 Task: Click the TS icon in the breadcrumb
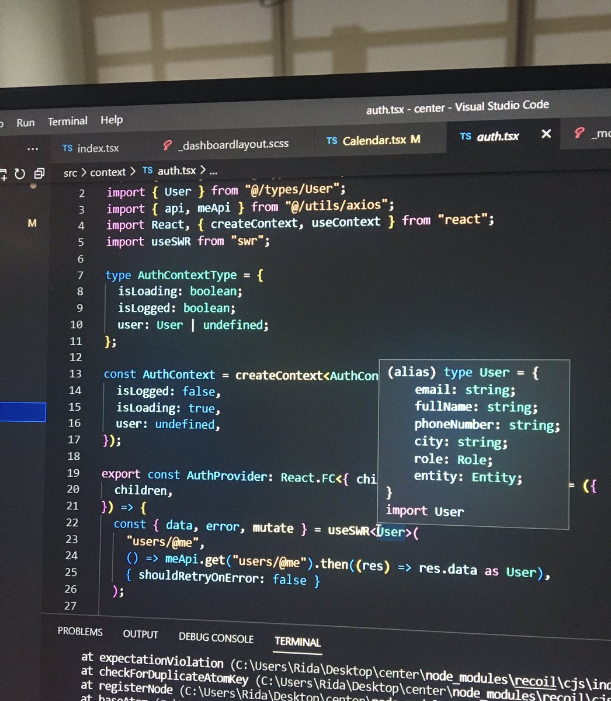pyautogui.click(x=148, y=170)
